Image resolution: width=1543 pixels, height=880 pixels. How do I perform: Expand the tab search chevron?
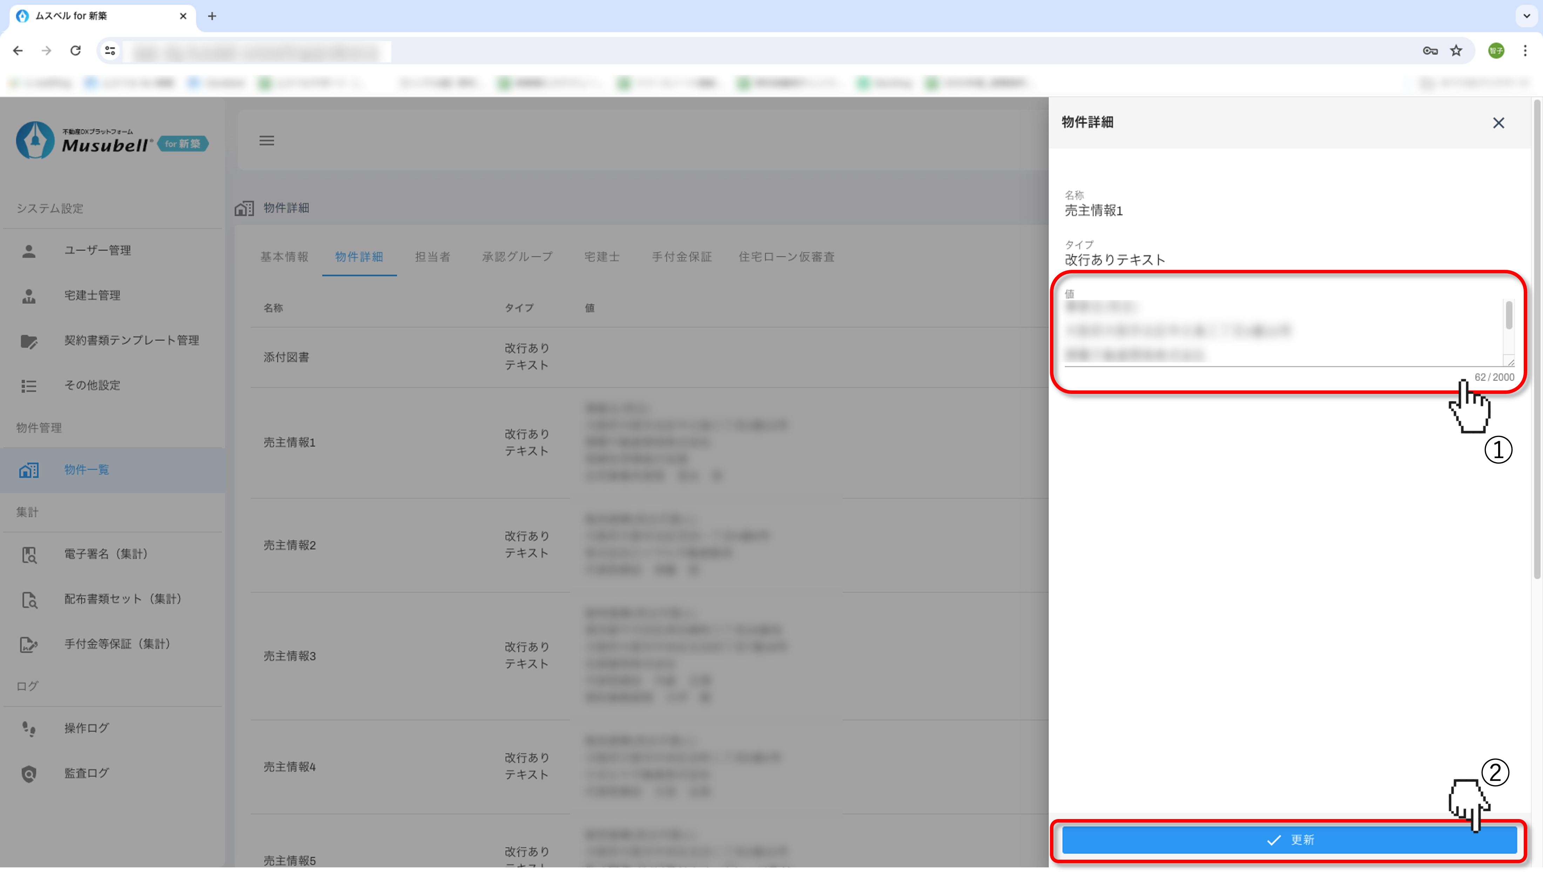click(1527, 16)
